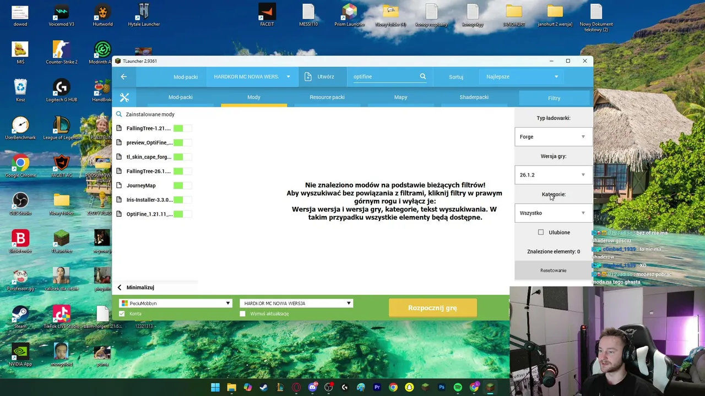Switch to the Mapy tab
This screenshot has width=705, height=396.
coord(400,97)
